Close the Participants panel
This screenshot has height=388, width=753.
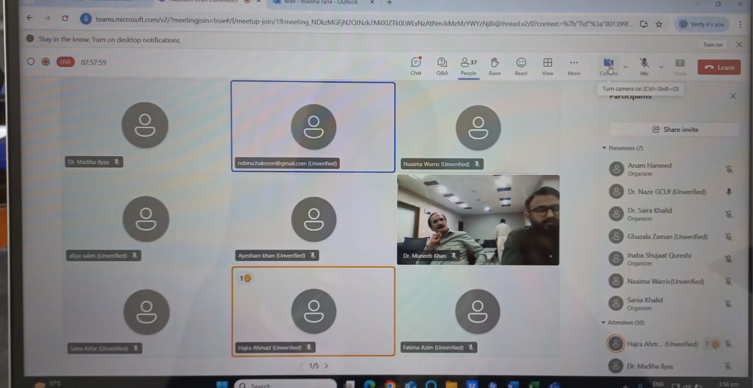[x=732, y=96]
